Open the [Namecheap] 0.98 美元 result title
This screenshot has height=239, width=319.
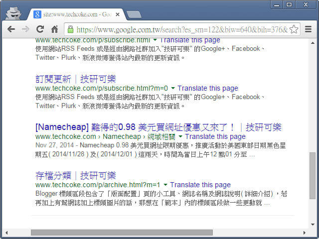(159, 127)
